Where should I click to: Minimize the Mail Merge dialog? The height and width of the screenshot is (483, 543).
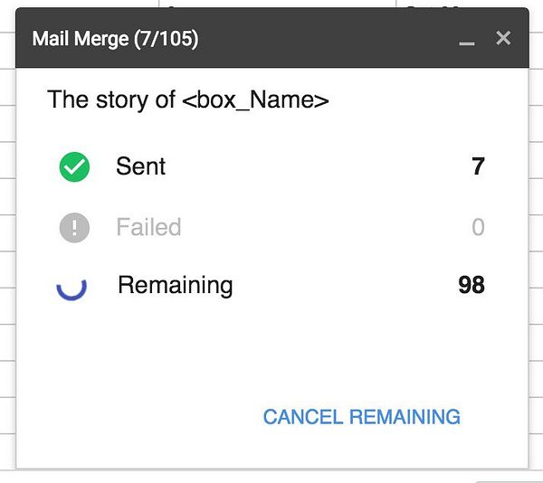[467, 40]
